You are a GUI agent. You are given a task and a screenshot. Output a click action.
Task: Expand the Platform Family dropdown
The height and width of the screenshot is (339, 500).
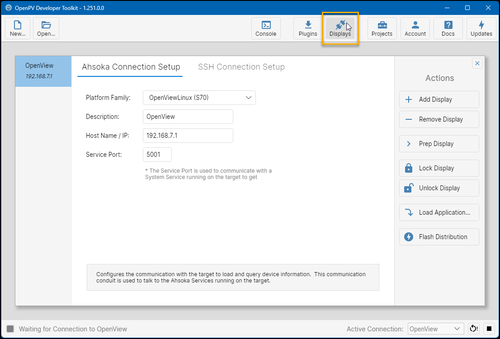(x=199, y=98)
